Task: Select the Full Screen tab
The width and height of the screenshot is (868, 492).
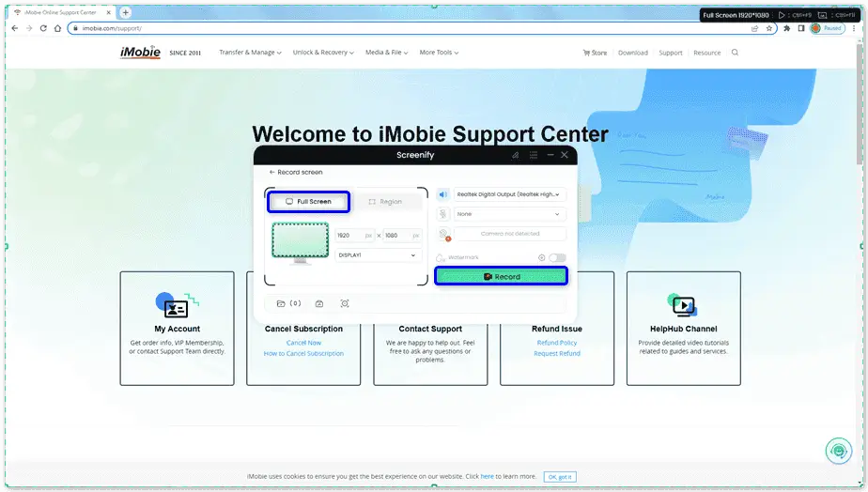Action: coord(308,202)
